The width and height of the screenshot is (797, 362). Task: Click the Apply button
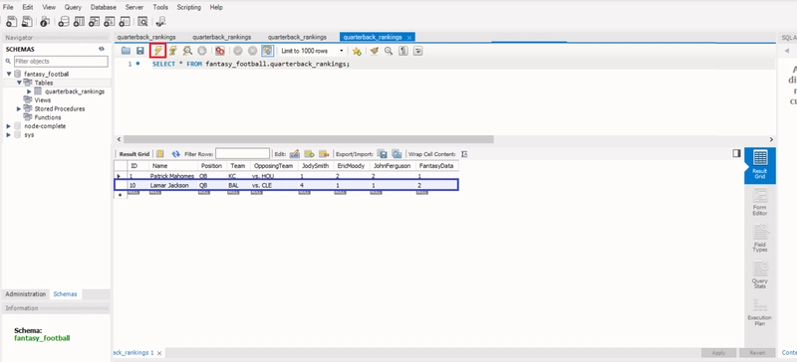(x=718, y=353)
